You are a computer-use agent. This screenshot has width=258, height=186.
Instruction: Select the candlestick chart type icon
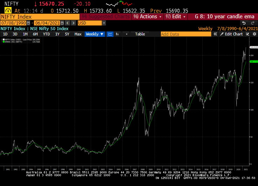pyautogui.click(x=117, y=34)
